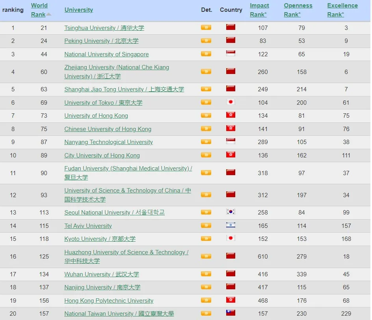The image size is (372, 320).
Task: Open Hong Kong Polytechnic University link
Action: tap(109, 301)
